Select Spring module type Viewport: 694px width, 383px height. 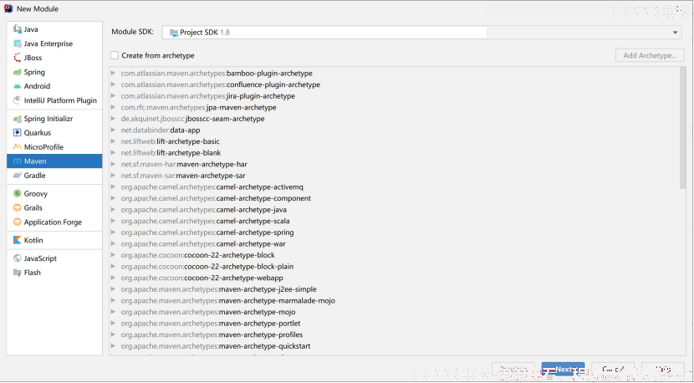54,72
